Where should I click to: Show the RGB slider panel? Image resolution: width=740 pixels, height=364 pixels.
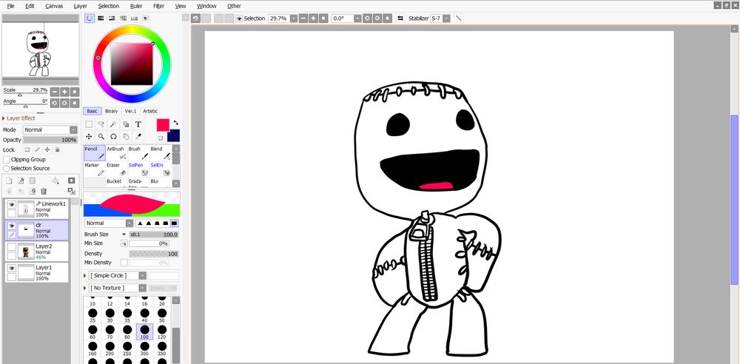click(x=101, y=18)
